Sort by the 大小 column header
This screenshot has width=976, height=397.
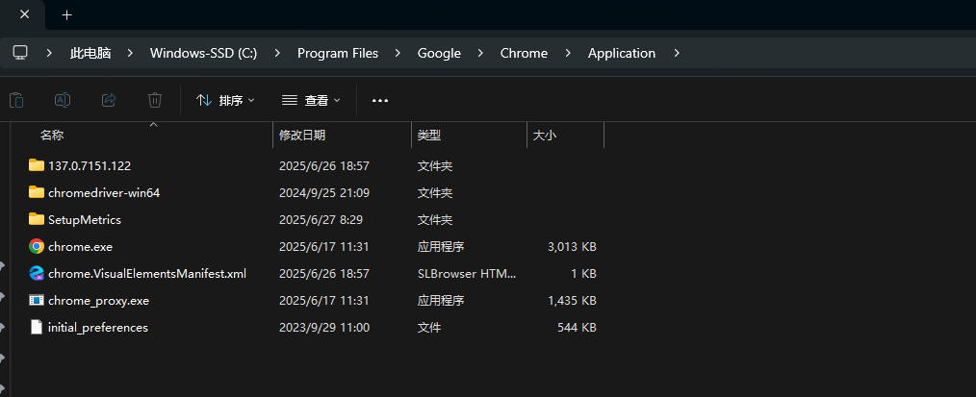[545, 135]
